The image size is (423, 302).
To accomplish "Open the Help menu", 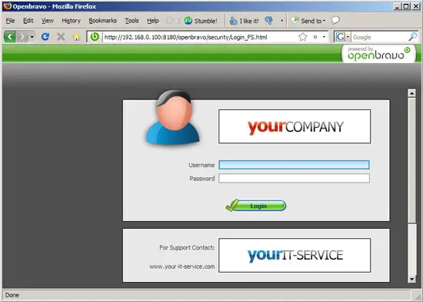I will click(153, 21).
